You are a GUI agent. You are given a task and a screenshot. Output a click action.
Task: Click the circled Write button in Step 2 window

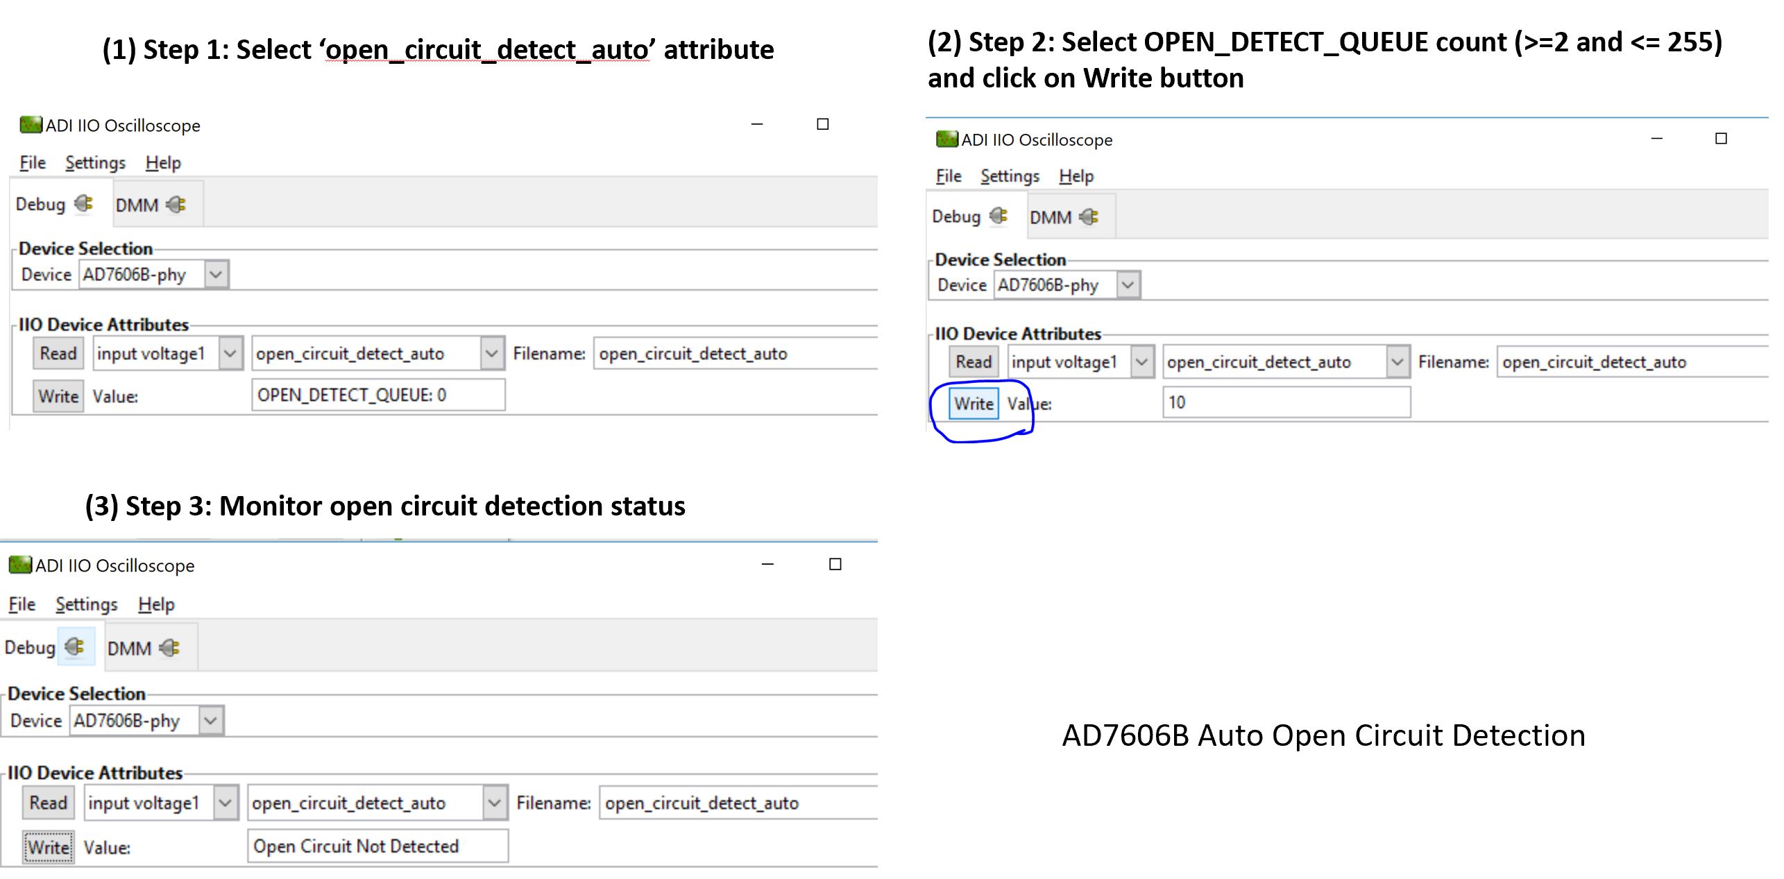(974, 403)
